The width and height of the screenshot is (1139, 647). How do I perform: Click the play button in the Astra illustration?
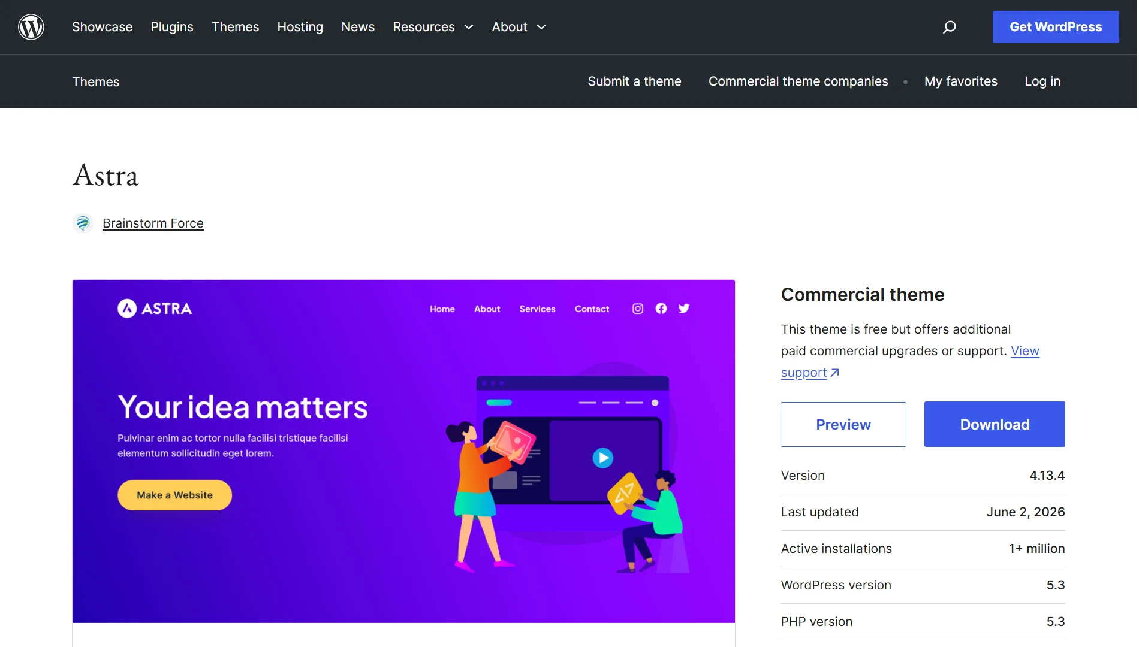[x=603, y=458]
